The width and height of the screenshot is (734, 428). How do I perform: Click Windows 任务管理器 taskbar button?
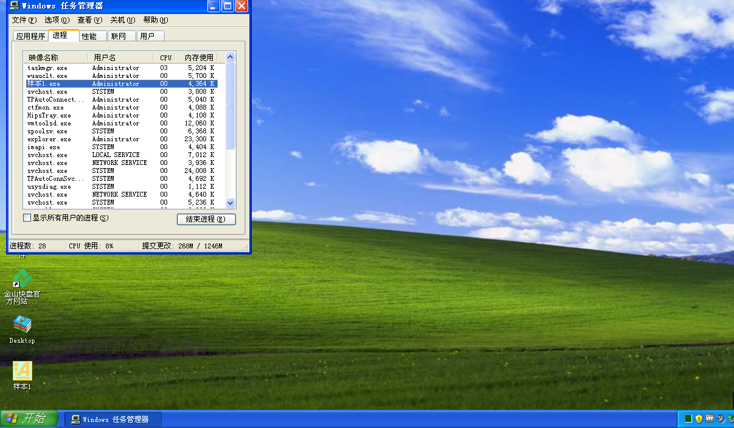coord(113,419)
